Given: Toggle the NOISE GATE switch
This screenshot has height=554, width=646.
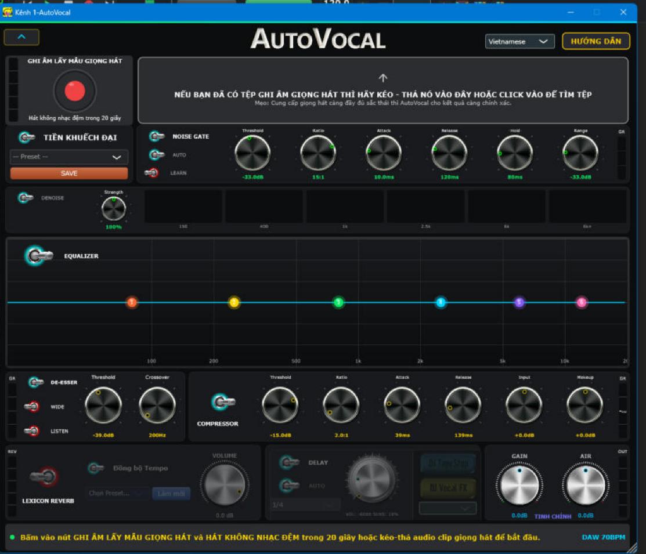Looking at the screenshot, I should point(157,136).
